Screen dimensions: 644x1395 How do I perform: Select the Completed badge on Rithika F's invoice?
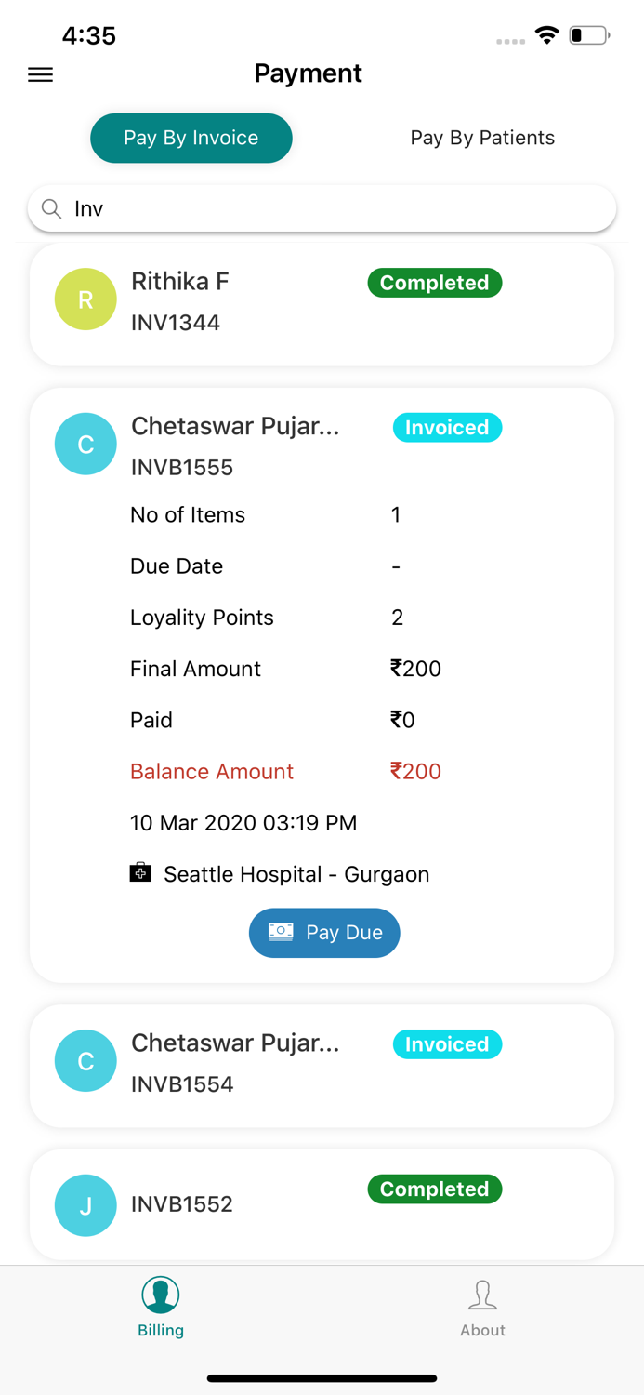pos(434,283)
